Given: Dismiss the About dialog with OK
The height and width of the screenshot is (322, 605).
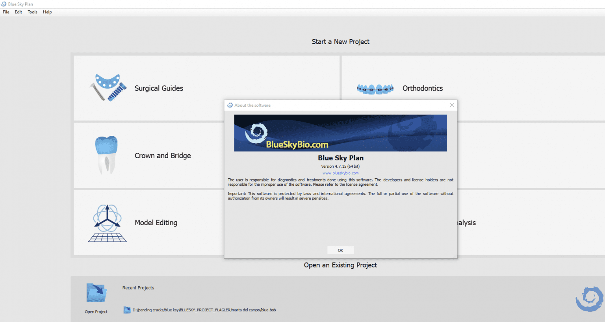Looking at the screenshot, I should click(x=340, y=250).
